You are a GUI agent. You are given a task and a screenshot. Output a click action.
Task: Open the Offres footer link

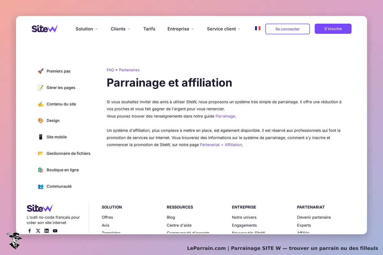click(107, 217)
